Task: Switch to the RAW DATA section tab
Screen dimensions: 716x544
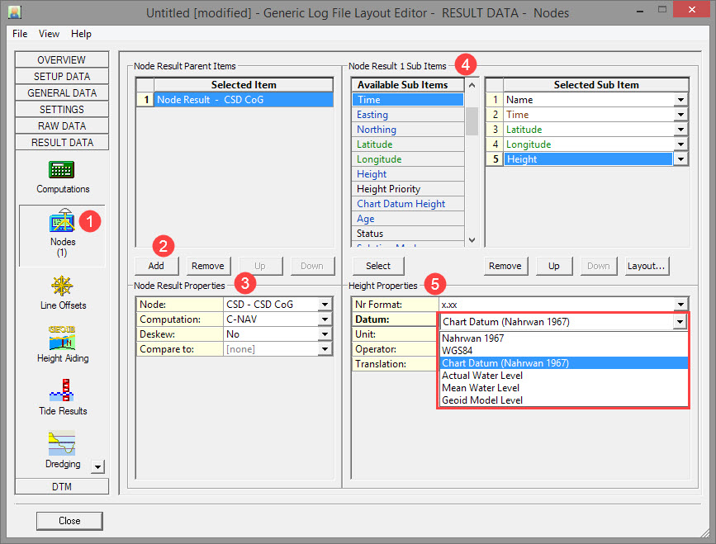Action: pyautogui.click(x=62, y=125)
